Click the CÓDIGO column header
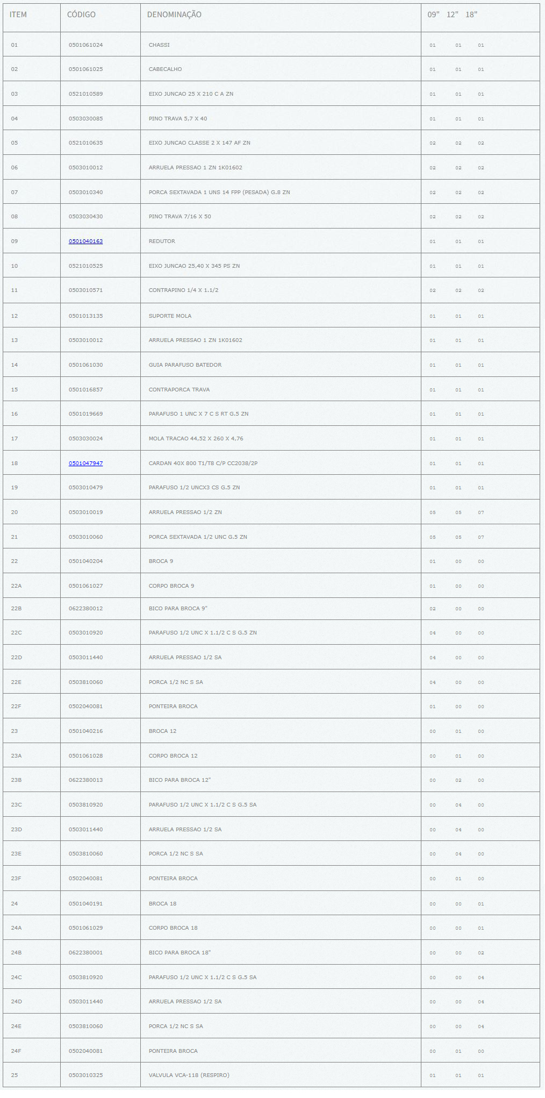This screenshot has width=545, height=1098. click(x=81, y=15)
